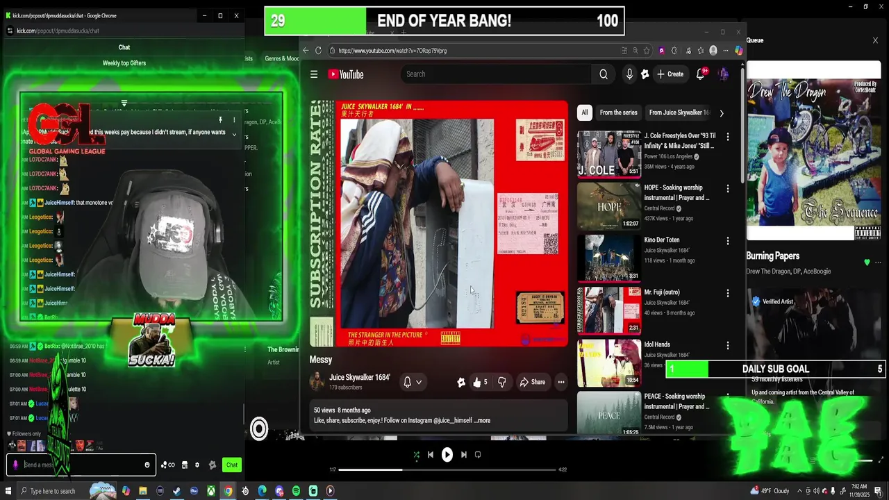Share the Messy video
The width and height of the screenshot is (889, 500).
pos(533,382)
